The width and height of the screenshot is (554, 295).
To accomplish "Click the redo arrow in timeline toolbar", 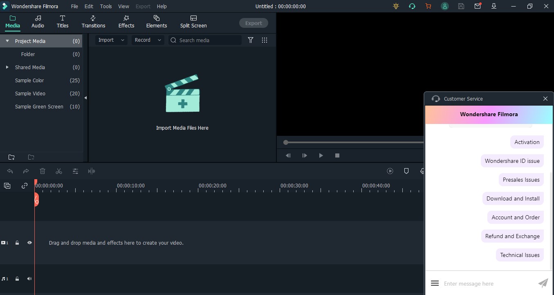I will pyautogui.click(x=26, y=171).
